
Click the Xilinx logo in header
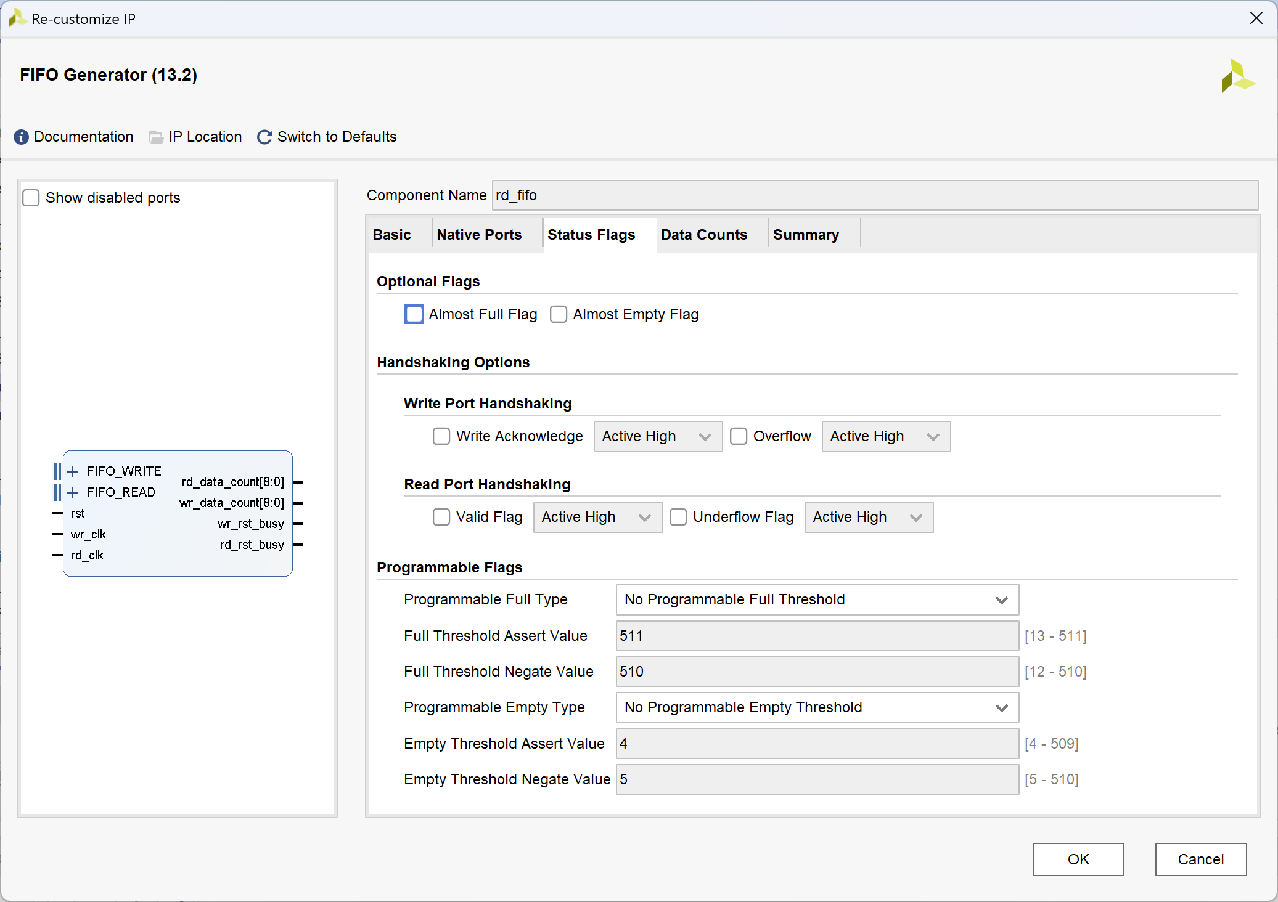click(x=1237, y=76)
